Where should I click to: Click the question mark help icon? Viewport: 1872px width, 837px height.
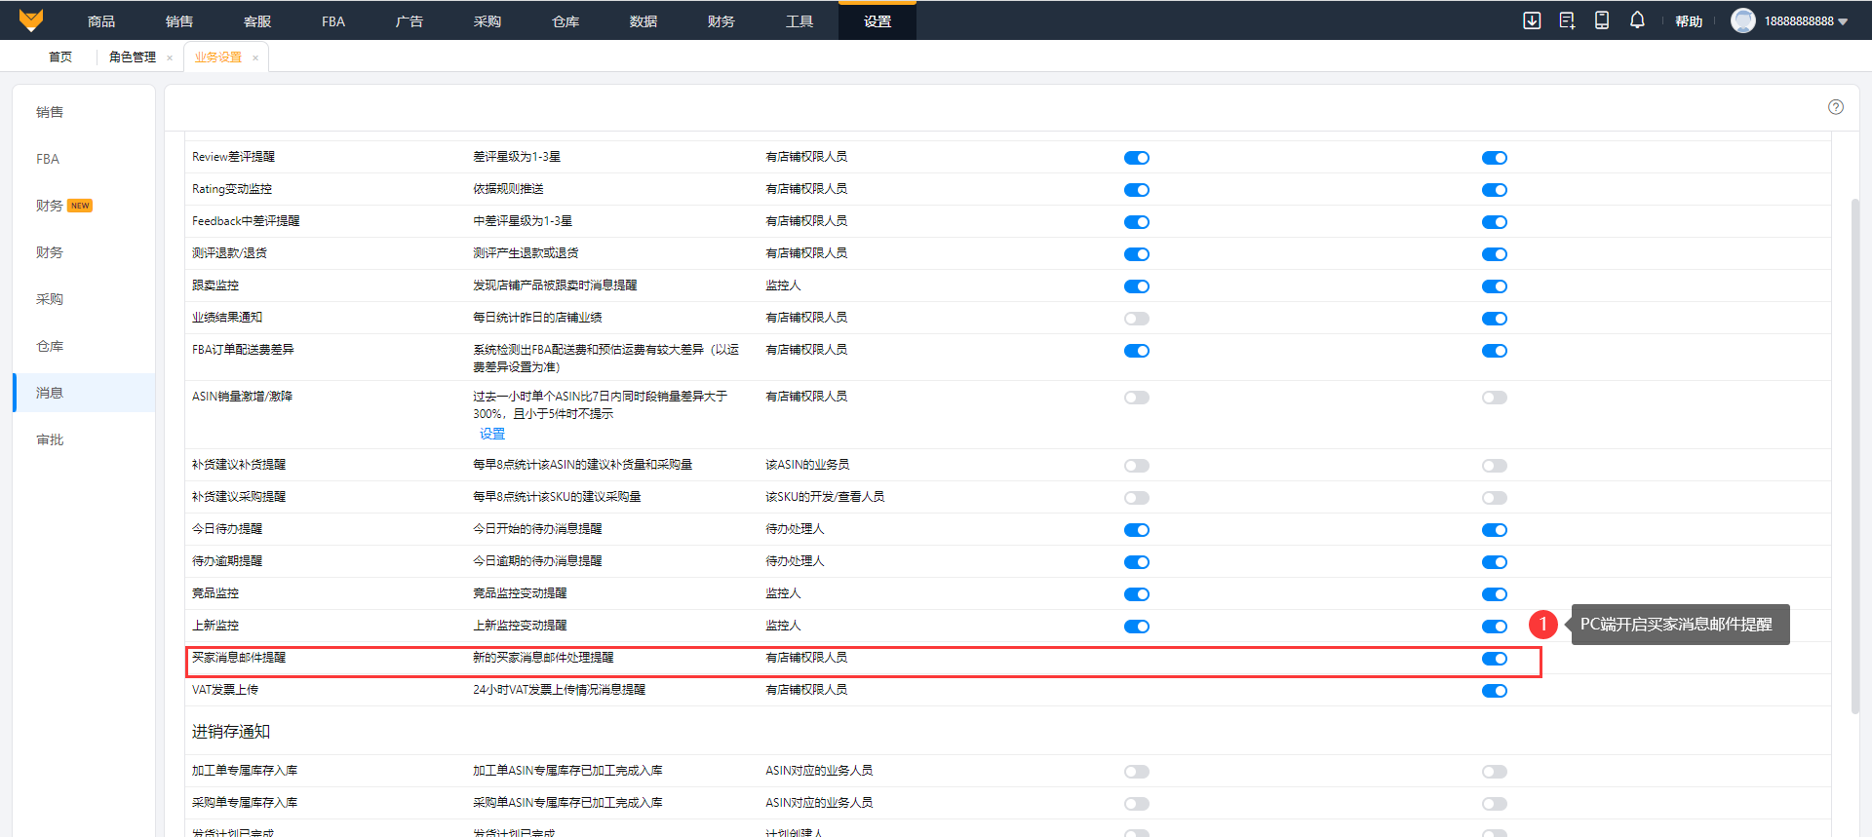(x=1836, y=107)
